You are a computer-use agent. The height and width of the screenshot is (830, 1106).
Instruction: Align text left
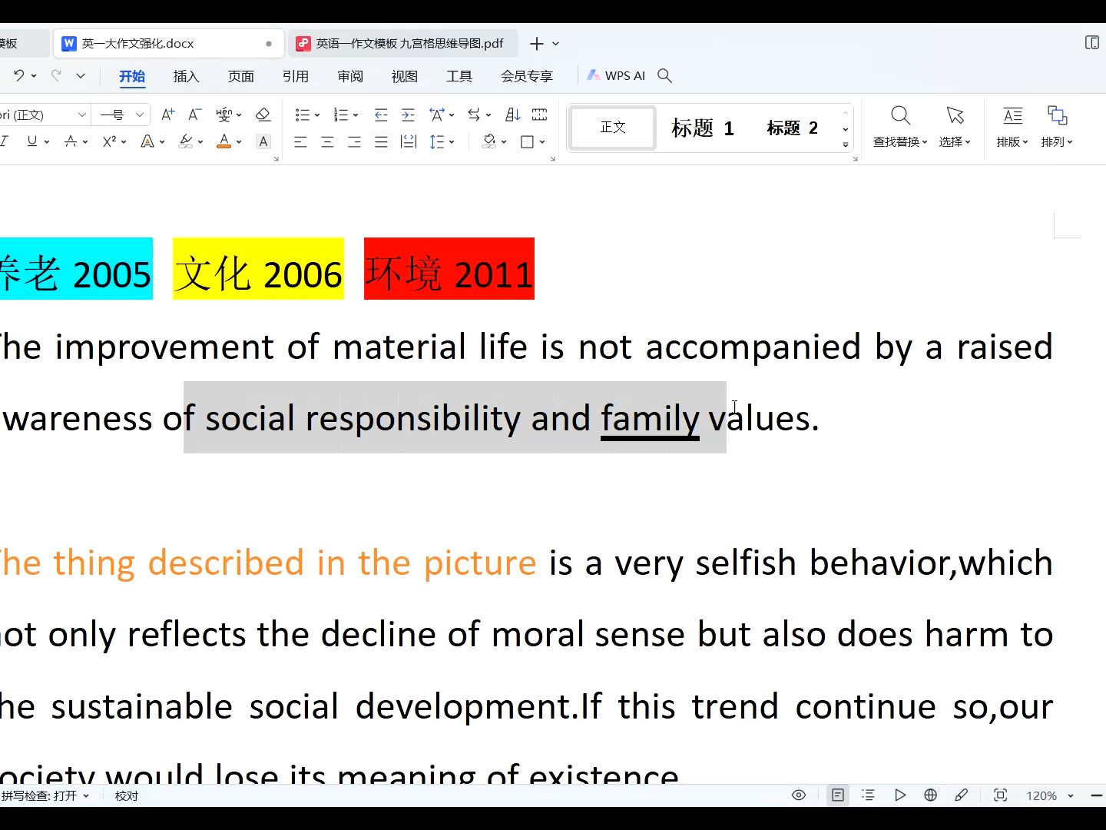300,141
